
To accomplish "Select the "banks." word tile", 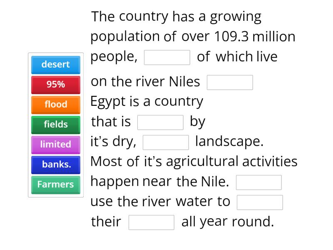I will [x=55, y=165].
